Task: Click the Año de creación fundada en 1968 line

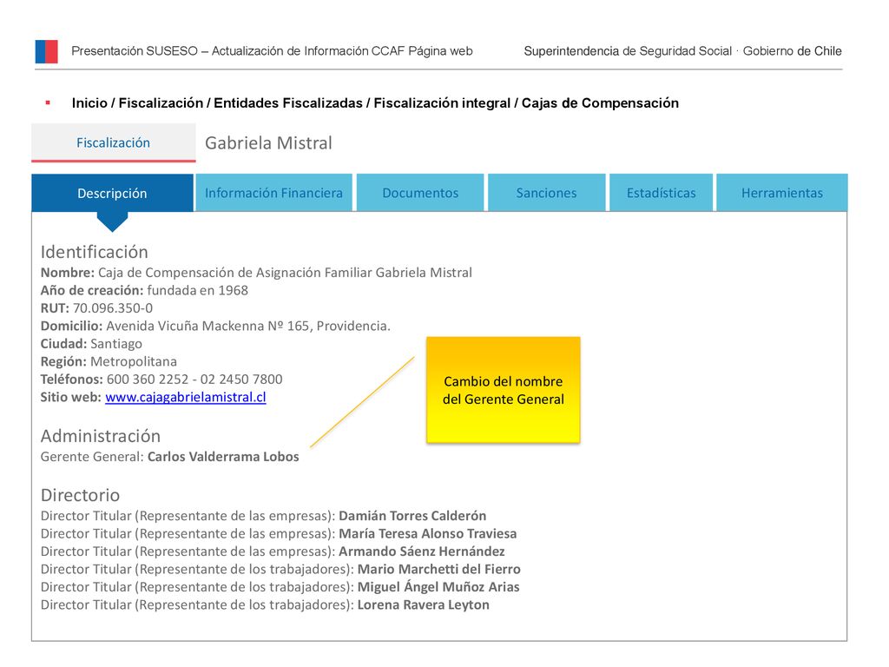Action: click(x=144, y=290)
